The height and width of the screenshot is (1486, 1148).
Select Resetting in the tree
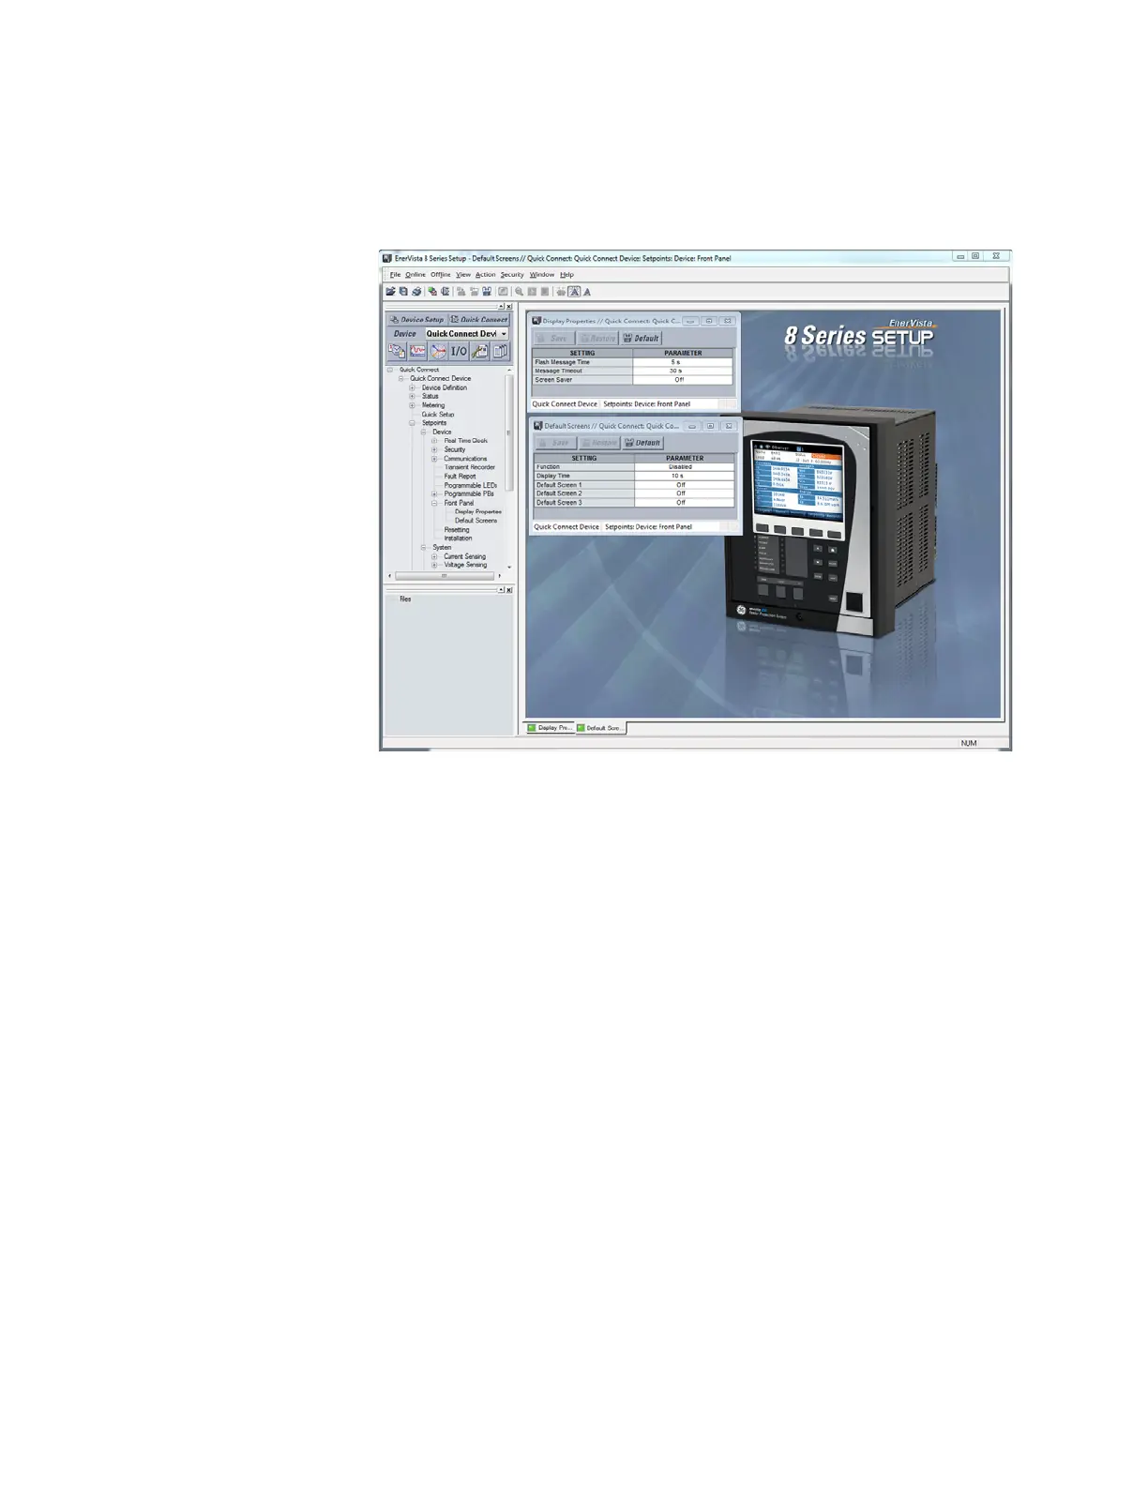click(x=456, y=530)
